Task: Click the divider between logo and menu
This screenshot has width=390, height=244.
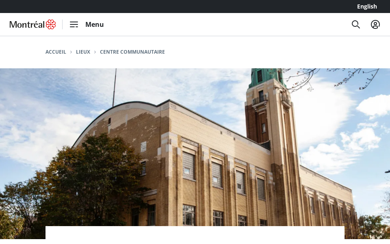Action: coord(63,24)
